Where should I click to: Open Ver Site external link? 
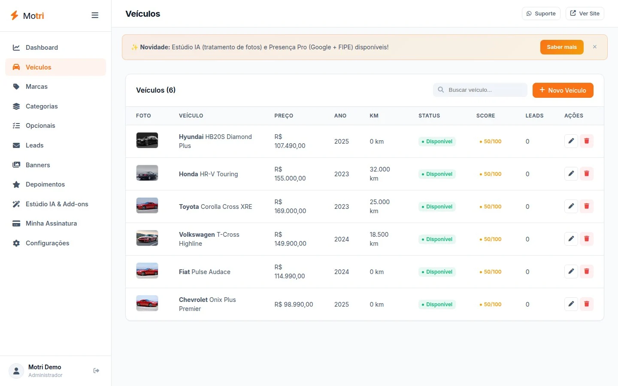click(x=585, y=14)
